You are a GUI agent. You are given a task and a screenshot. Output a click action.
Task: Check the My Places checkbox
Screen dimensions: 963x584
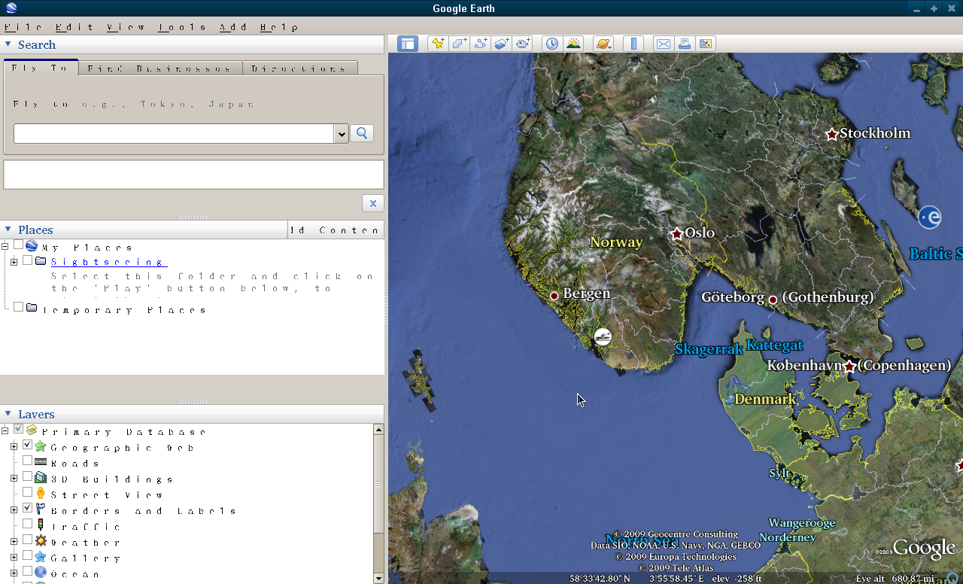pos(18,245)
